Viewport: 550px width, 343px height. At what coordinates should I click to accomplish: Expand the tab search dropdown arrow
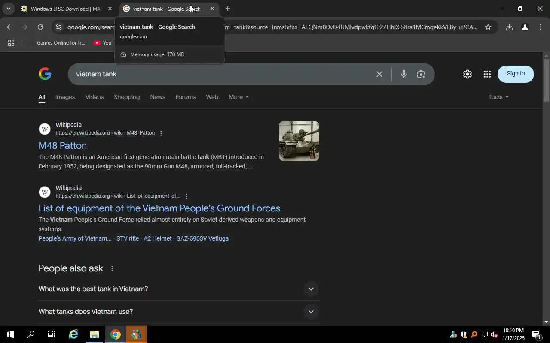(x=8, y=9)
